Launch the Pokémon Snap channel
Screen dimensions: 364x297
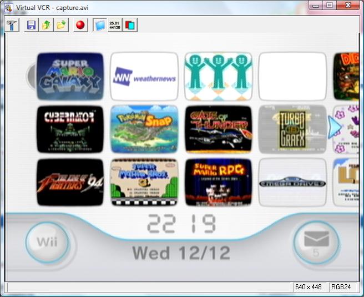tap(144, 129)
